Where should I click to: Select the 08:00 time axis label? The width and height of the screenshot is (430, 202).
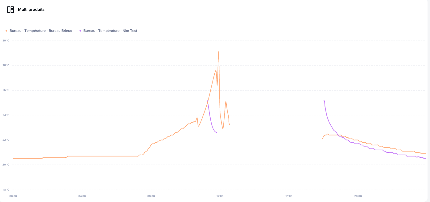[x=151, y=196]
